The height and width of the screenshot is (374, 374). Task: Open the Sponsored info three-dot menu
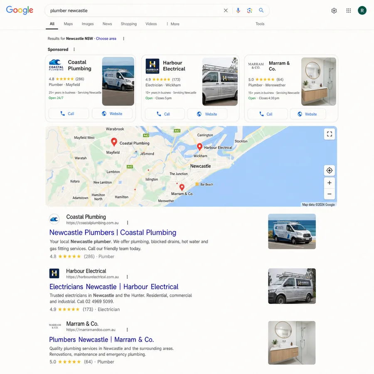[74, 49]
